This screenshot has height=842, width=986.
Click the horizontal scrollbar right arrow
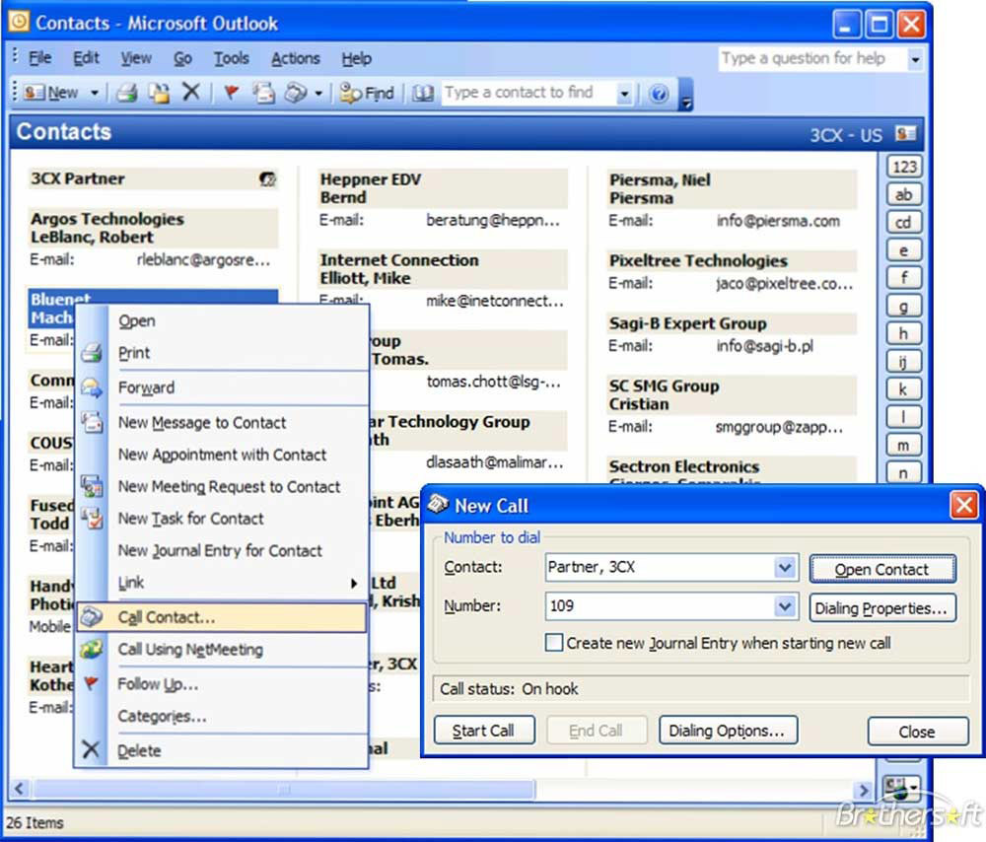864,789
